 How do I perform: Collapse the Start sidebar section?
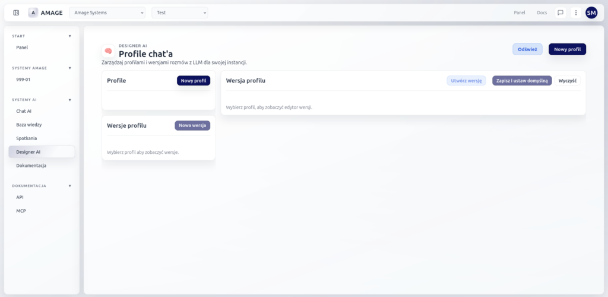pos(69,36)
